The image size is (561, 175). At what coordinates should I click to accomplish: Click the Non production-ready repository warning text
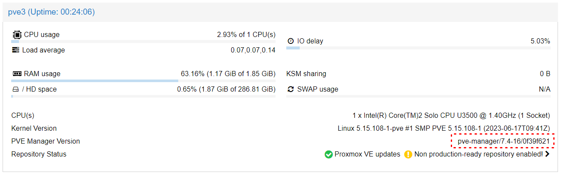pos(478,154)
